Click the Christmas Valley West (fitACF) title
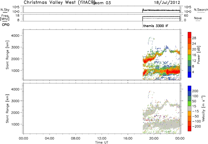This screenshot has height=144, width=208. point(60,3)
